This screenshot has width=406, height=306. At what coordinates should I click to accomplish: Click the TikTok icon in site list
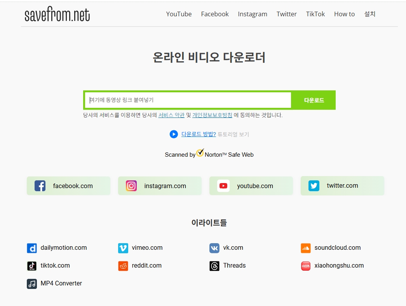point(32,266)
